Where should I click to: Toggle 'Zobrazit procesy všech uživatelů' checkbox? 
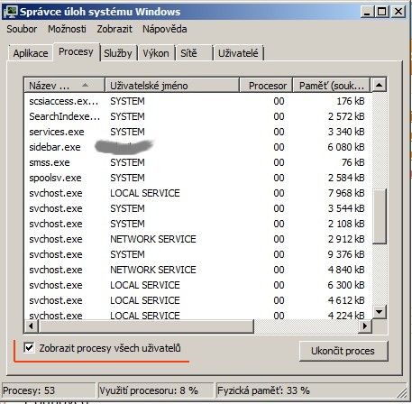[x=29, y=348]
